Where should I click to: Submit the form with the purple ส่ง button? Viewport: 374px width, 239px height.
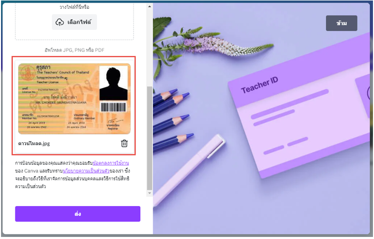[77, 214]
